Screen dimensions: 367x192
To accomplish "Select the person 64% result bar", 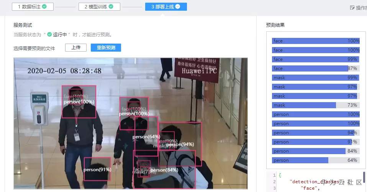I will 316,160.
